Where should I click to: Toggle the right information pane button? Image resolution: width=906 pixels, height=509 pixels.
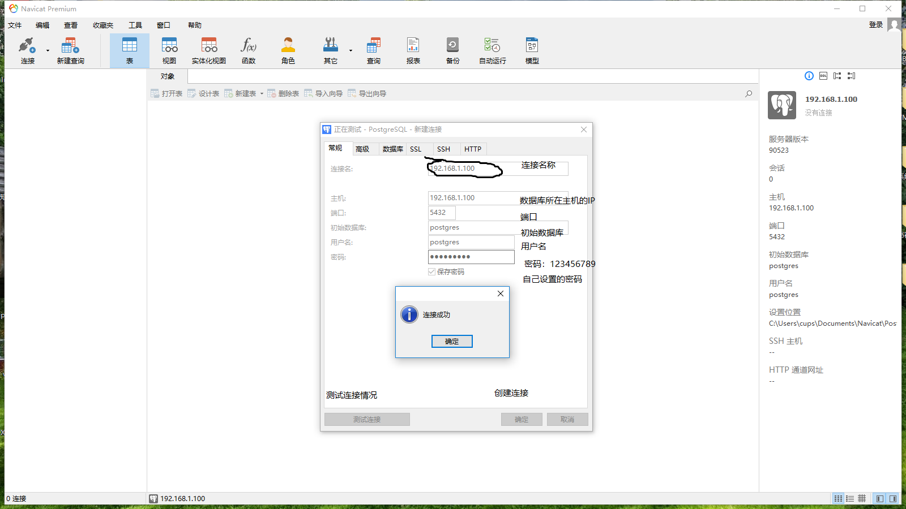893,498
